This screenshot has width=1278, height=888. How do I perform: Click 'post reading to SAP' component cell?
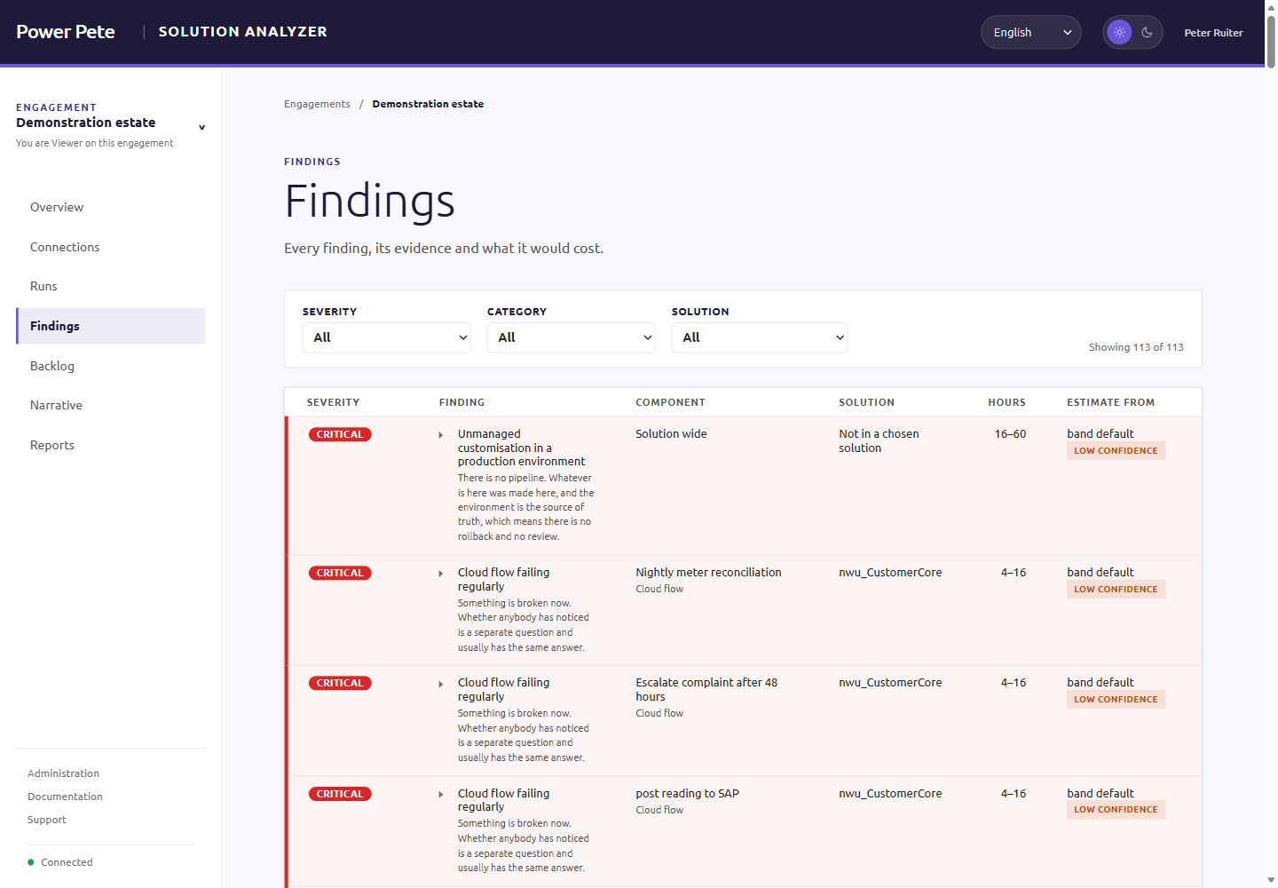coord(687,794)
